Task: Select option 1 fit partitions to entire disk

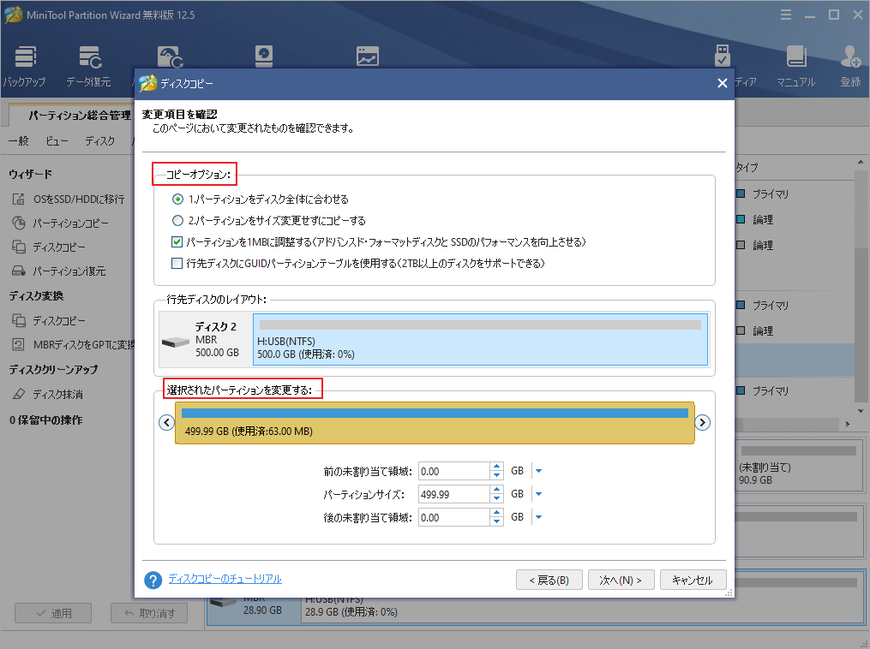Action: coord(177,199)
